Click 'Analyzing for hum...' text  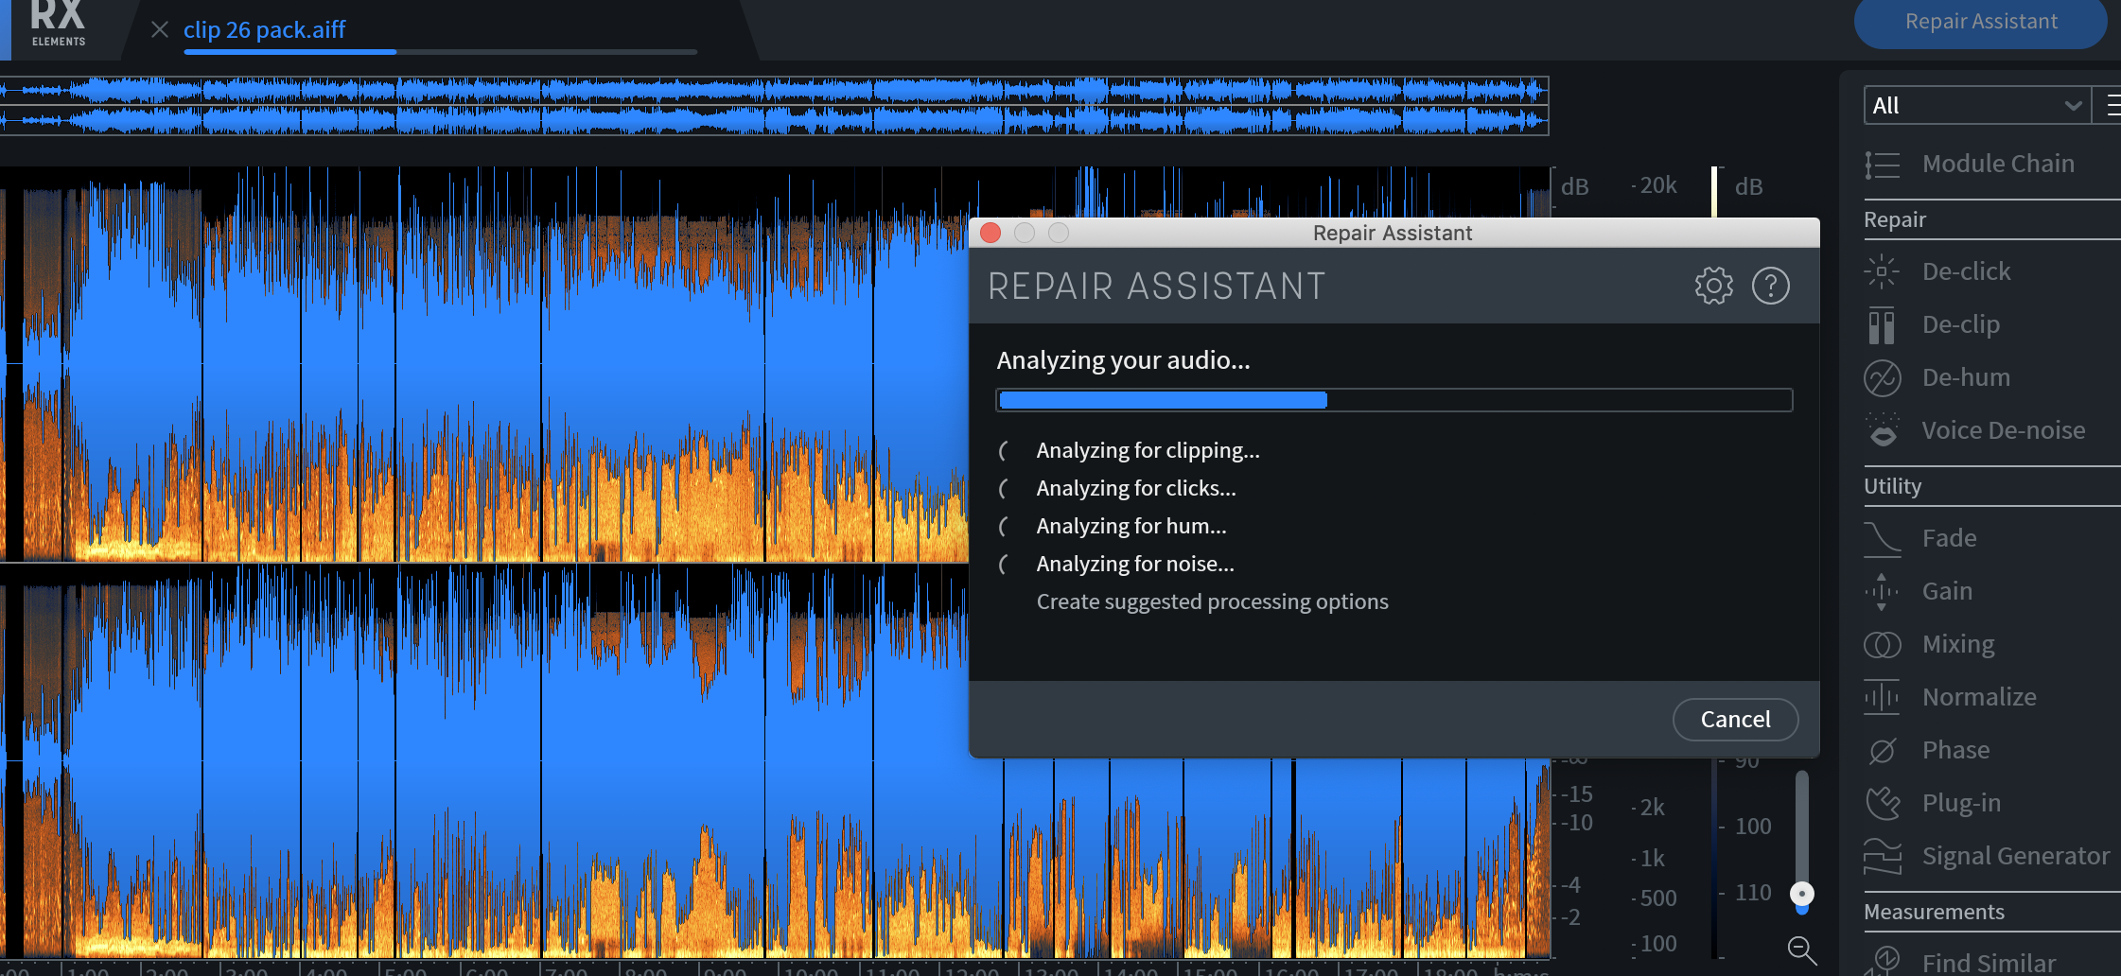1131,526
